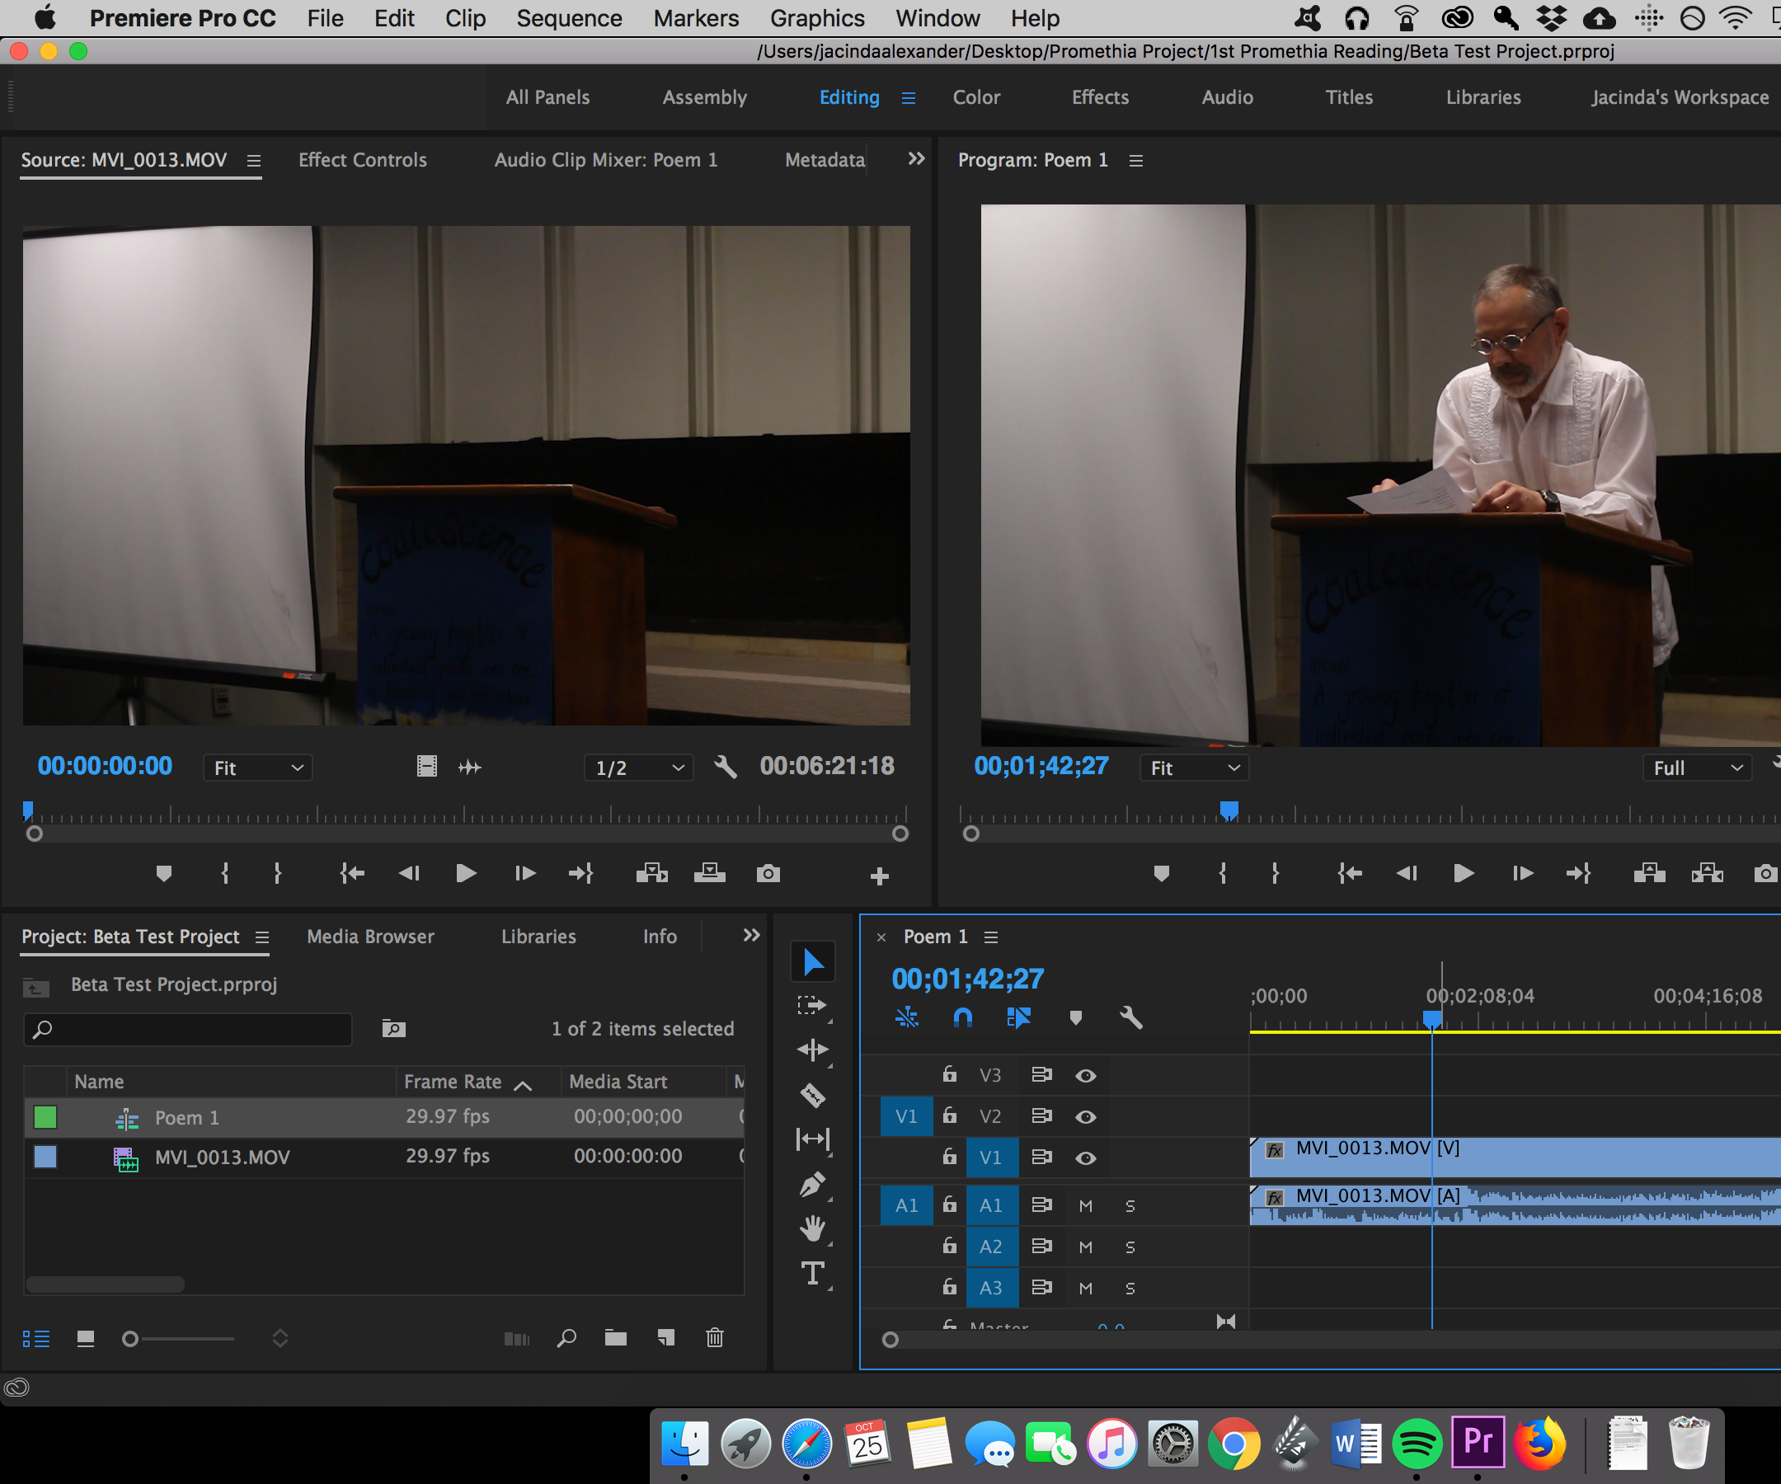Switch to Assembly workspace
The width and height of the screenshot is (1781, 1484).
tap(705, 97)
